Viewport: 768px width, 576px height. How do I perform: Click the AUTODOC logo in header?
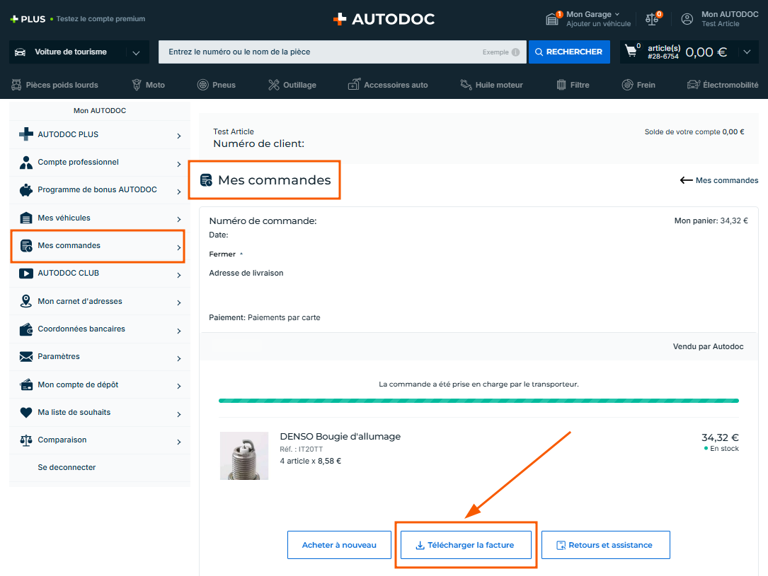tap(384, 19)
